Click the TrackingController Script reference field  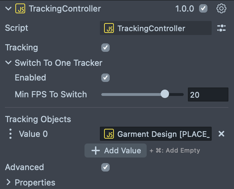155,28
